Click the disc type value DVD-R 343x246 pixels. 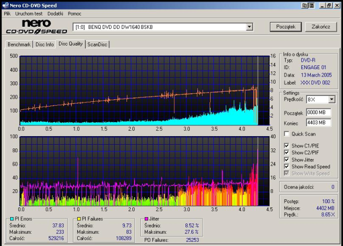[x=308, y=60]
